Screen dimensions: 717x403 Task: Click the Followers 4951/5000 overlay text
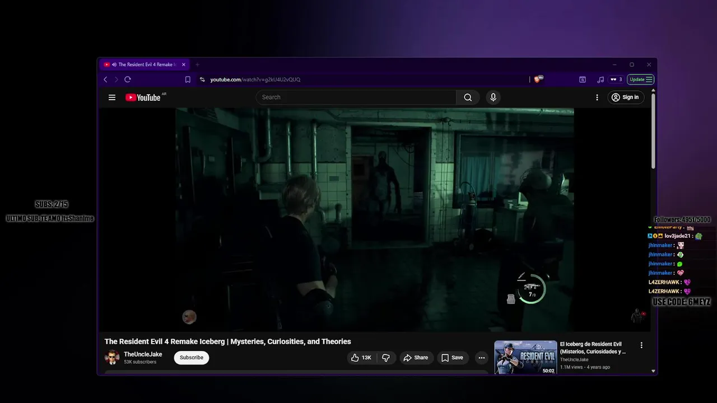[682, 220]
